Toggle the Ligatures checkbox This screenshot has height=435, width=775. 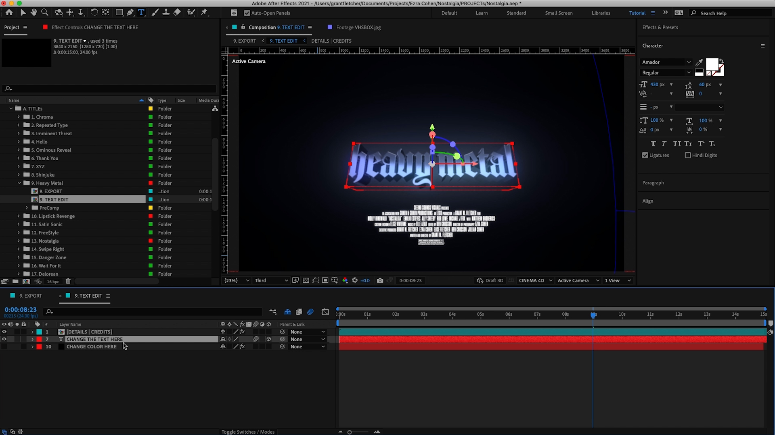(x=645, y=155)
